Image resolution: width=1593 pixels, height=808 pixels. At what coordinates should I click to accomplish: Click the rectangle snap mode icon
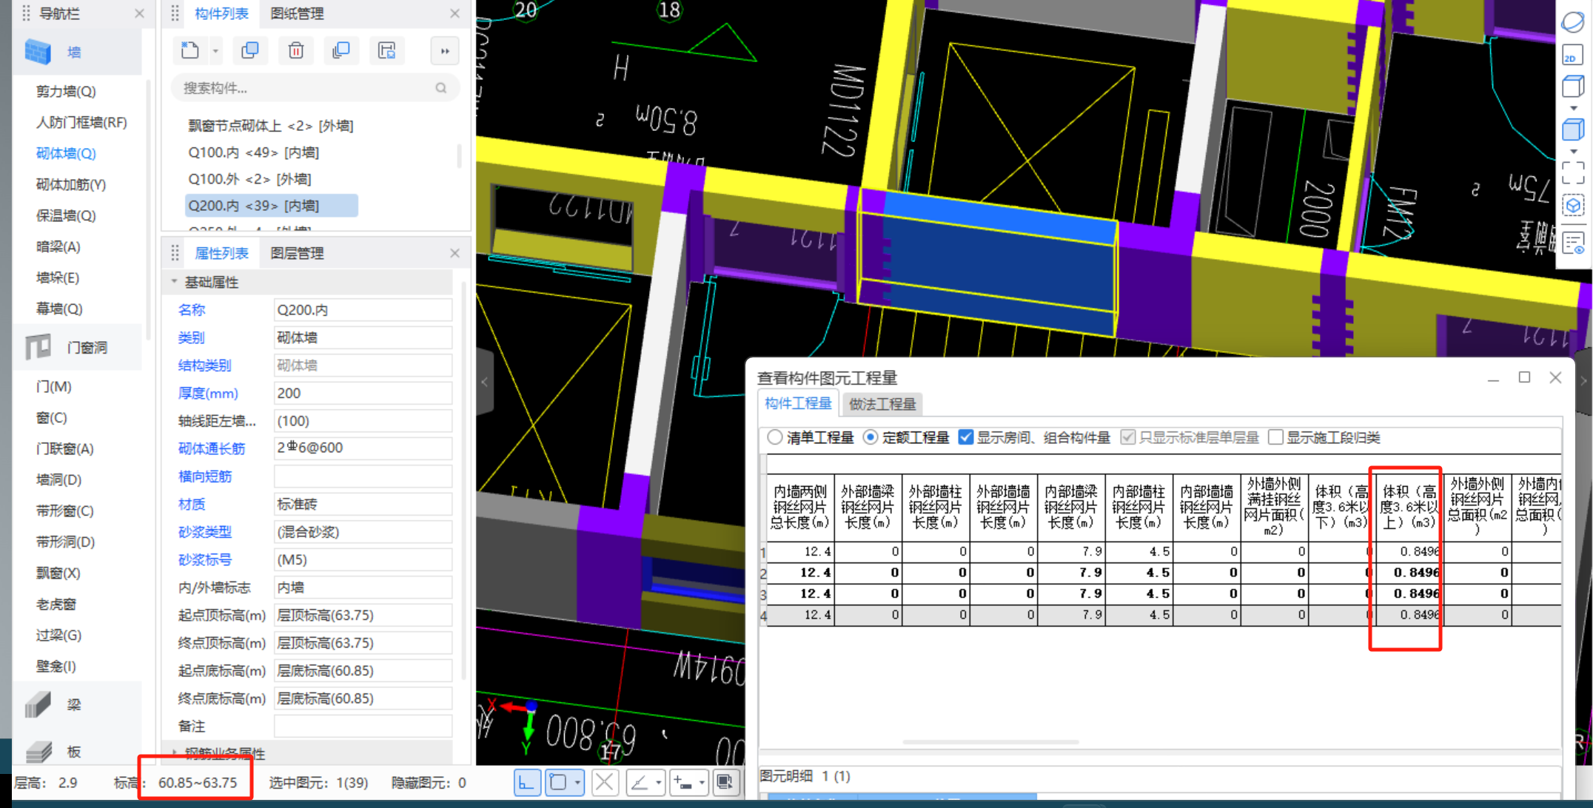[559, 782]
